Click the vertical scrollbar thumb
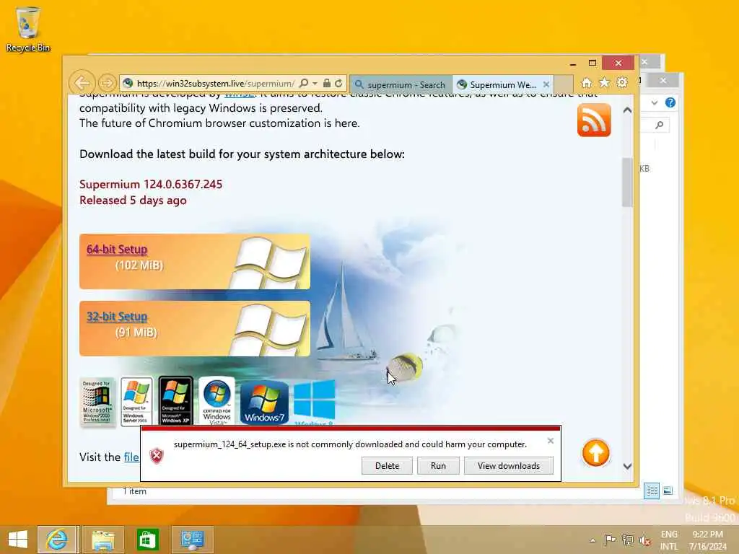The image size is (739, 554). coord(627,183)
